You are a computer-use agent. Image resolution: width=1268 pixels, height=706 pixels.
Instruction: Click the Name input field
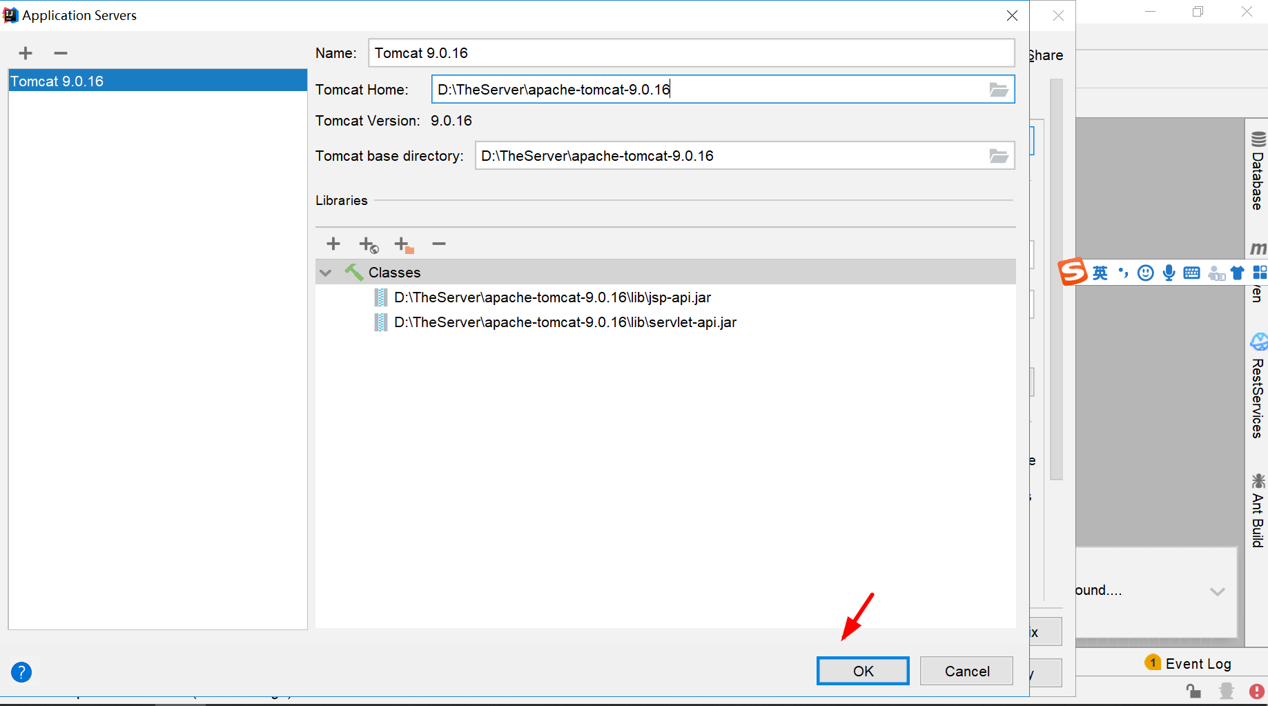coord(691,53)
